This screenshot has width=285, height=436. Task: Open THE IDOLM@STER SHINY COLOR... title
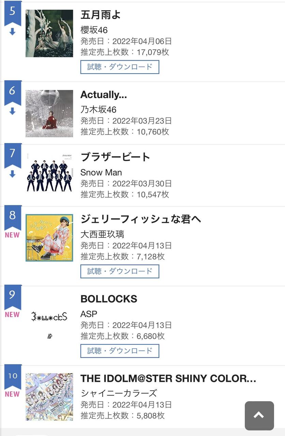click(x=168, y=378)
